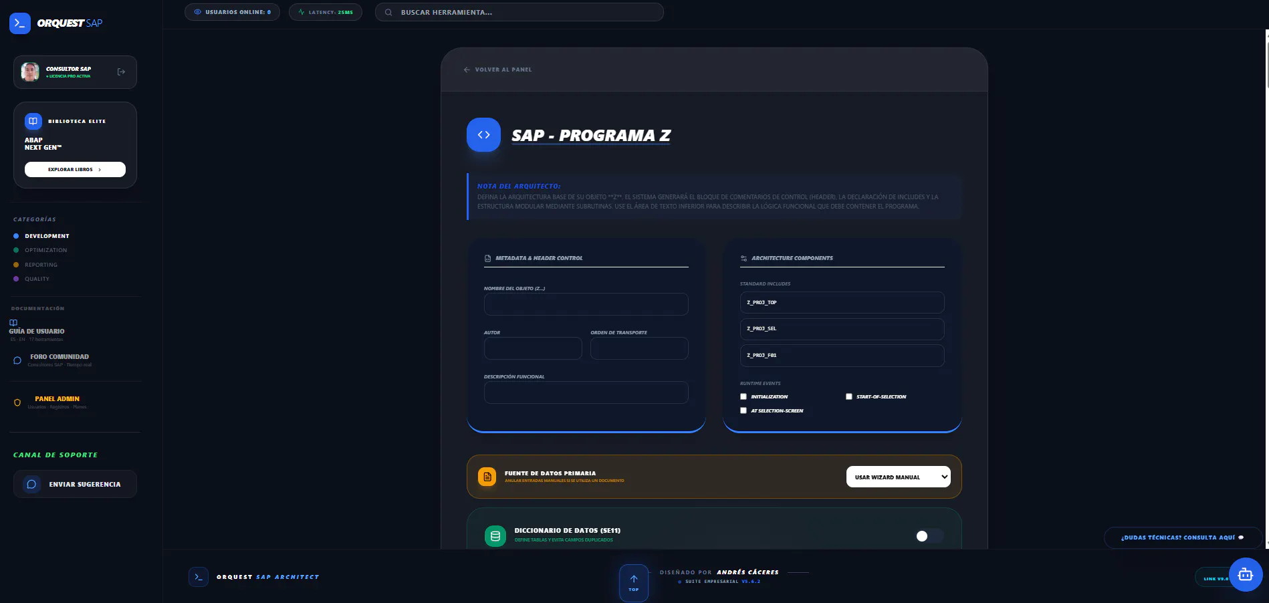Click the shield icon beside Panel Admin
The image size is (1269, 603).
tap(17, 402)
